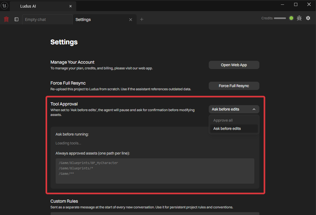The height and width of the screenshot is (215, 316).
Task: Click the Unreal Engine logo icon
Action: point(4,6)
